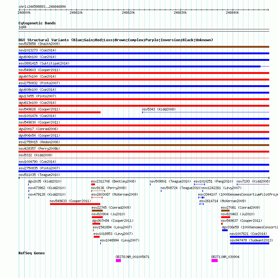Click the nsv428357 (Perry2008b) label
Screen dimensions: 278x278
tap(39, 149)
